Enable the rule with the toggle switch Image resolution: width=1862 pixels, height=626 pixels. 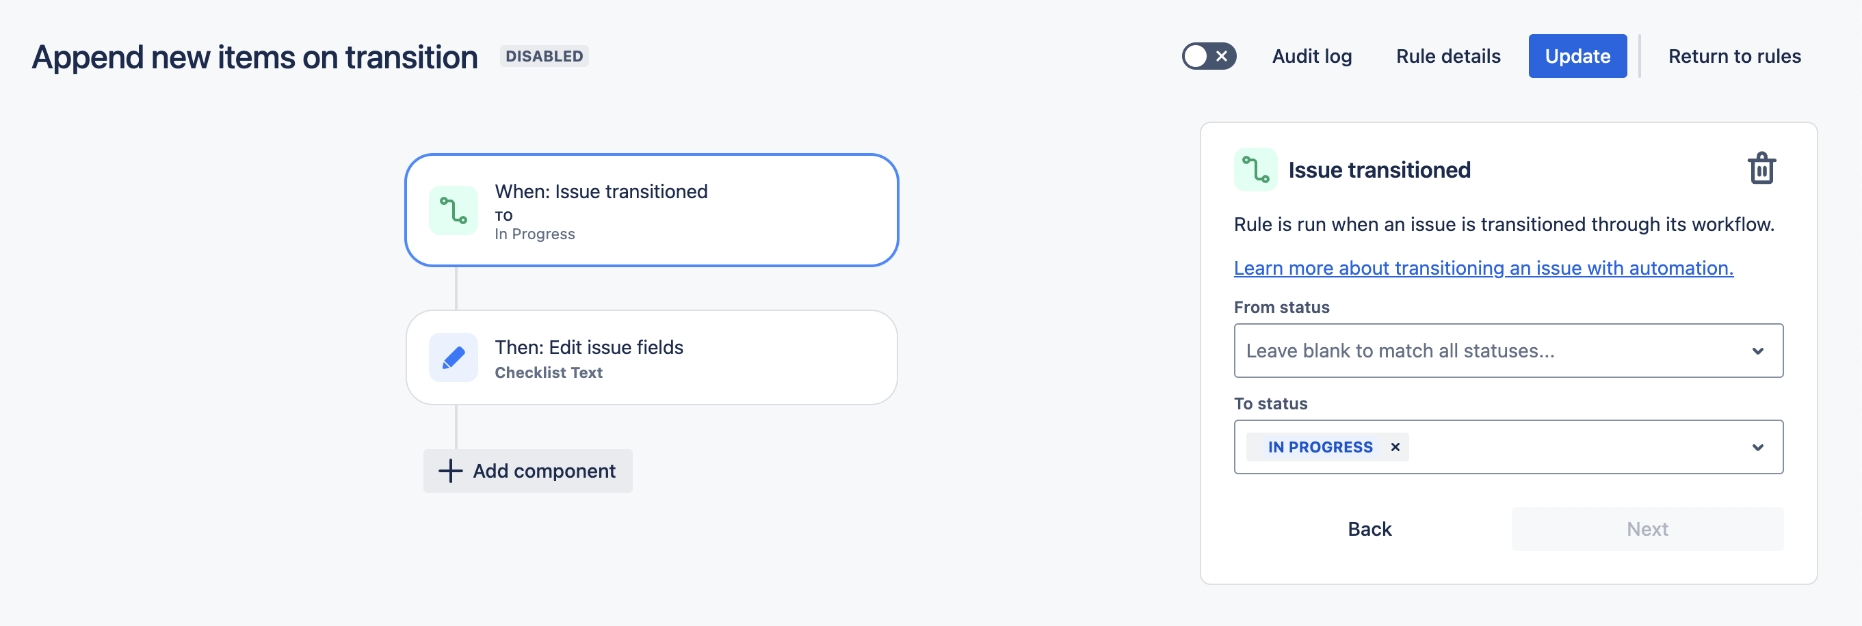point(1209,56)
